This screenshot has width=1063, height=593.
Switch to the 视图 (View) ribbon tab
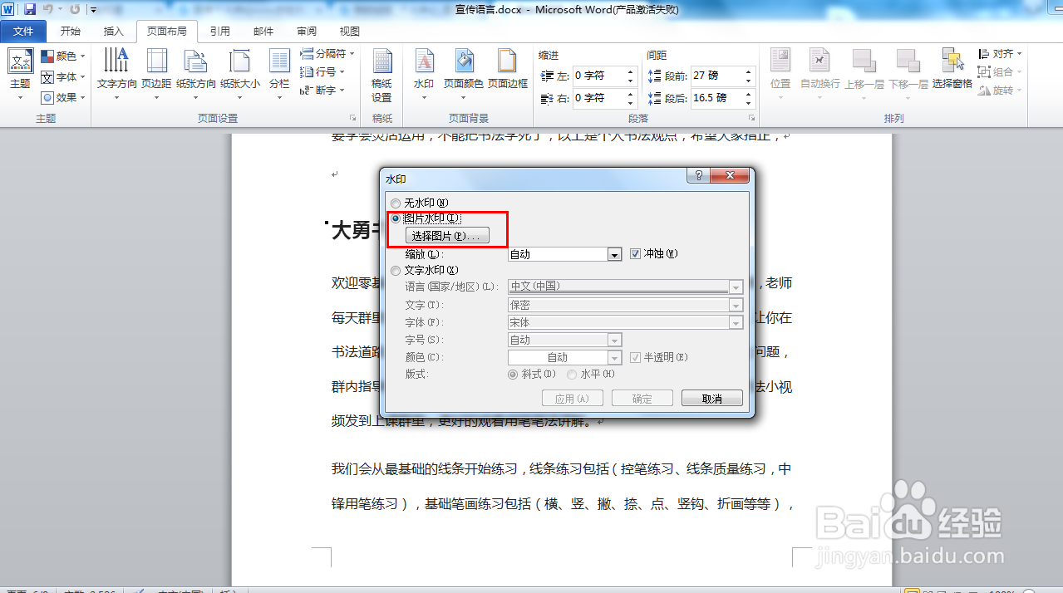click(x=348, y=30)
